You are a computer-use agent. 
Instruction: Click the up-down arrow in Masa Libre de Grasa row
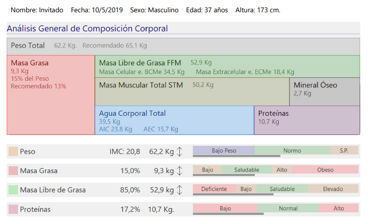(x=179, y=190)
